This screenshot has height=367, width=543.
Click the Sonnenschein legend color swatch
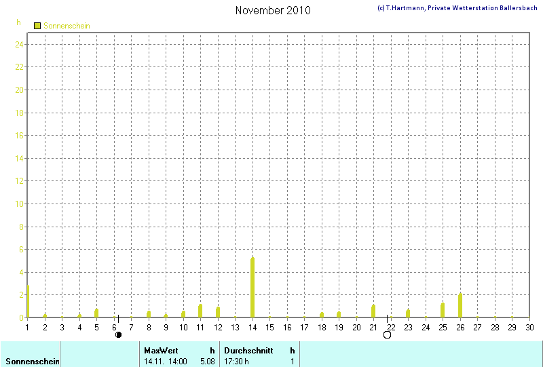tap(37, 26)
